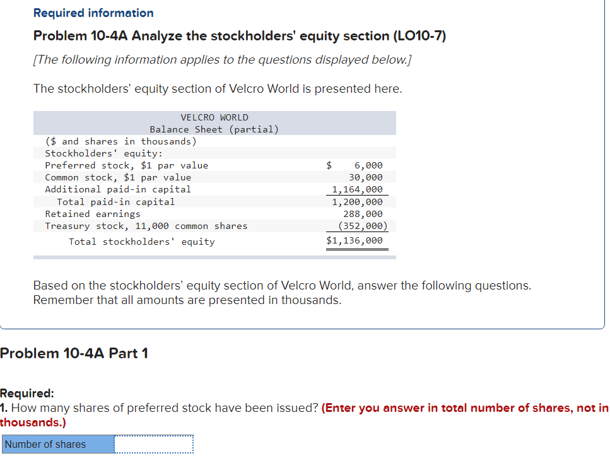Select the VELCRO WORLD table header
Image resolution: width=610 pixels, height=463 pixels.
tap(214, 117)
